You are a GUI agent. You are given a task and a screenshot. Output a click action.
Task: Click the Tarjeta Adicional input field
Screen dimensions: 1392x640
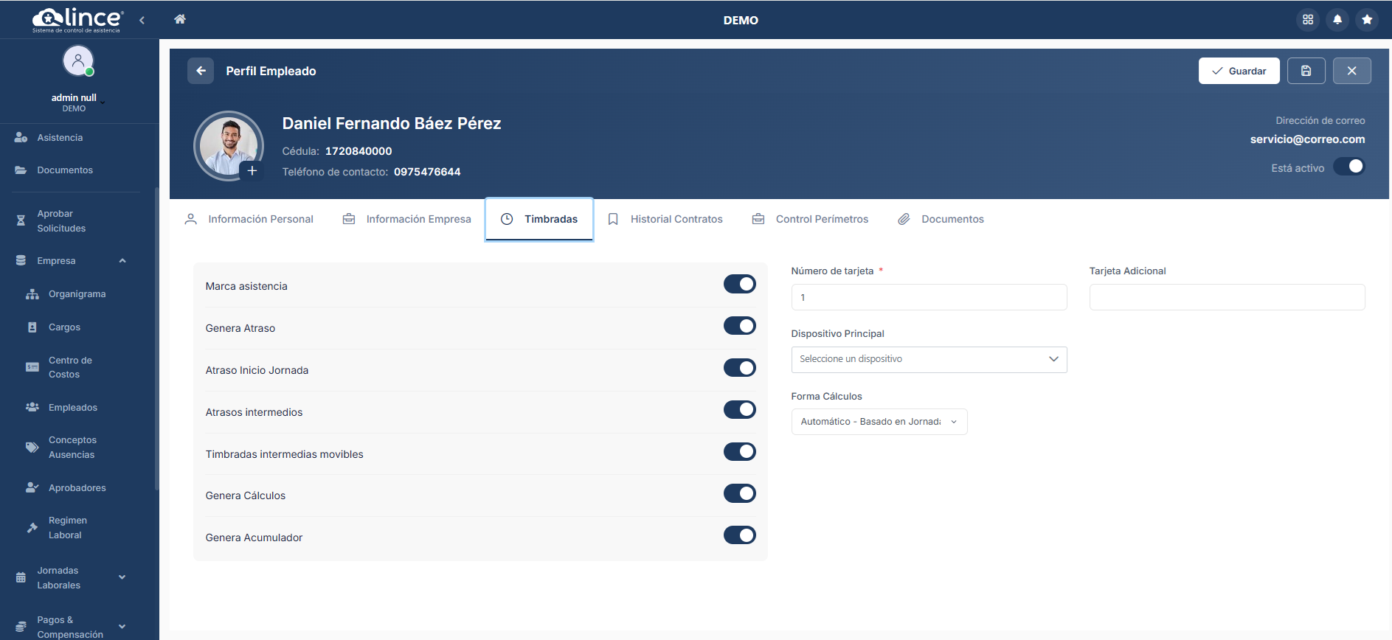(x=1226, y=297)
